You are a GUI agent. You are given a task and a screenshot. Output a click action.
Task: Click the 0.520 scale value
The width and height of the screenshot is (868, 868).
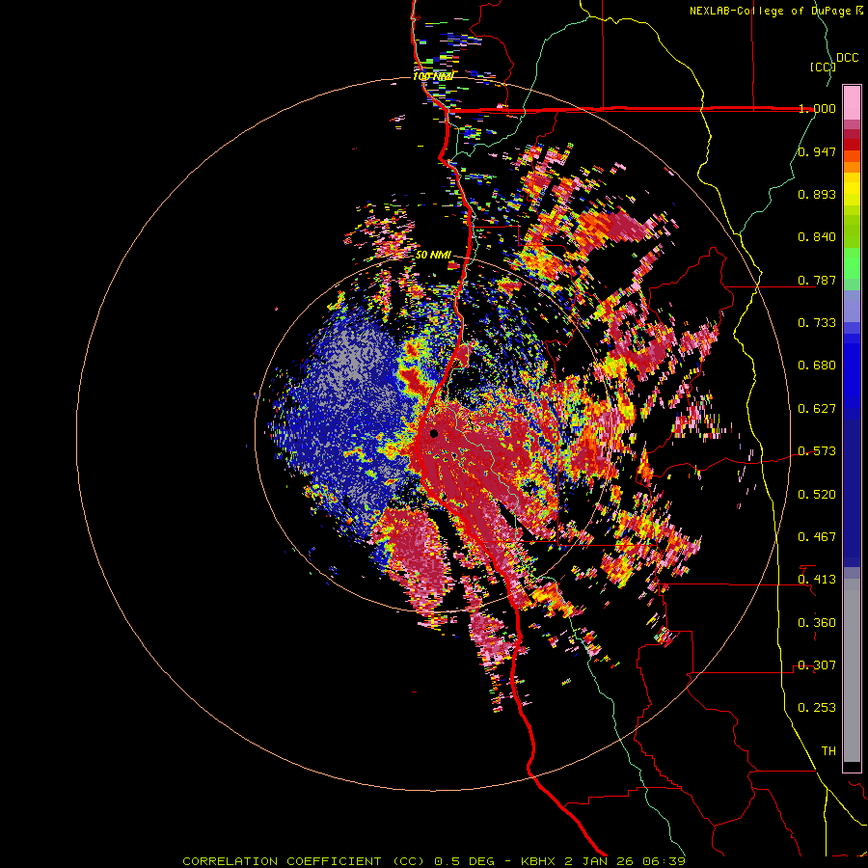817,495
